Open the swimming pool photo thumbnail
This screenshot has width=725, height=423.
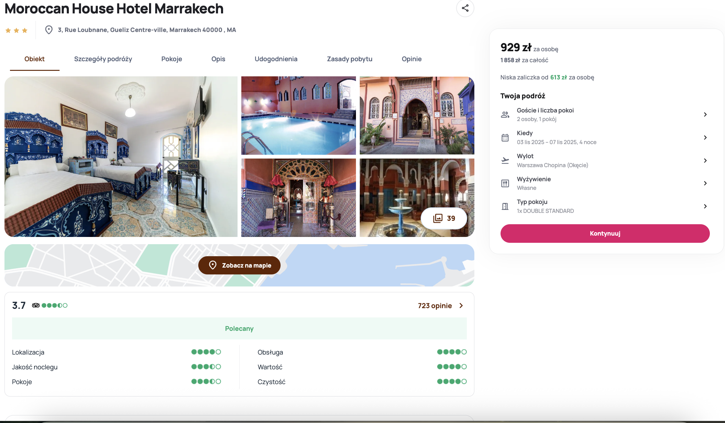pos(298,116)
